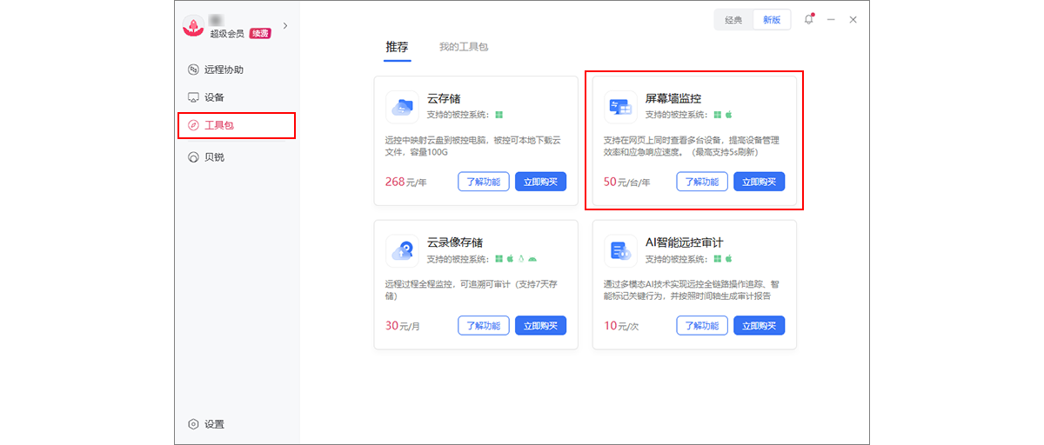Click the 屏幕墙监控 screen wall icon
1044x445 pixels.
(x=620, y=107)
